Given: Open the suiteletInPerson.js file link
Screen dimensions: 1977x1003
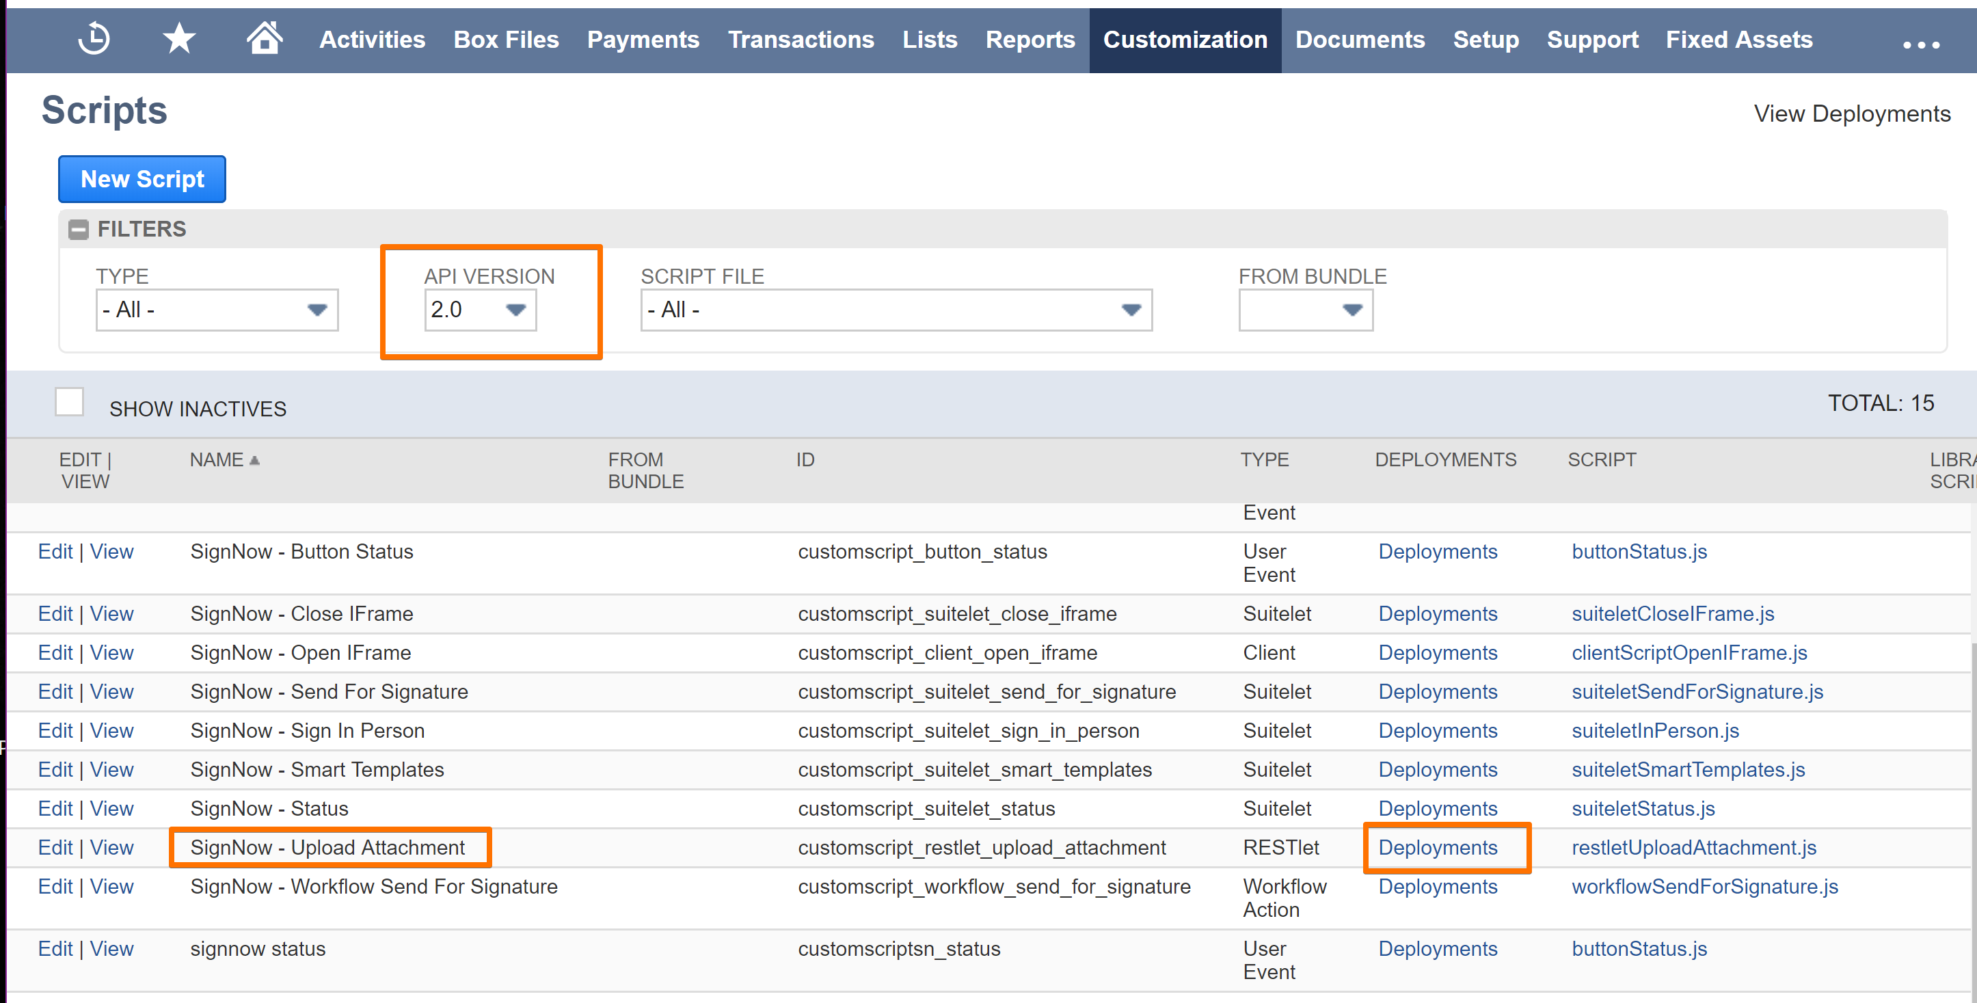Looking at the screenshot, I should click(x=1654, y=732).
